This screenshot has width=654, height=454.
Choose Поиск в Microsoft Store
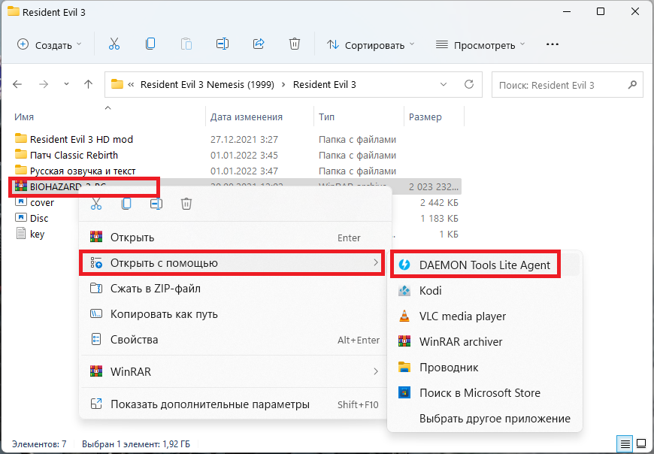click(x=485, y=392)
